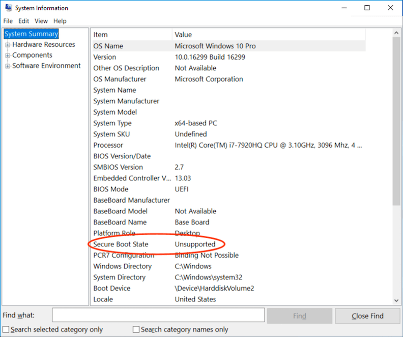Click the scroll up arrow of details list
This screenshot has height=337, width=403.
pyautogui.click(x=397, y=33)
